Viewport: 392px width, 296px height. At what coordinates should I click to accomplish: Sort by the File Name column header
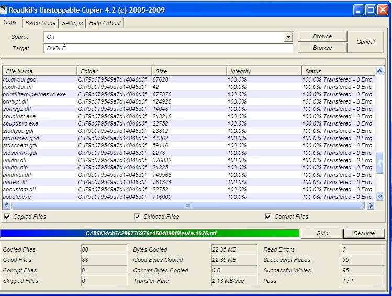[40, 71]
